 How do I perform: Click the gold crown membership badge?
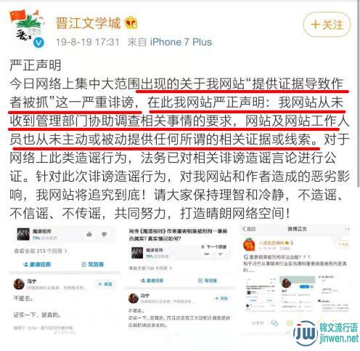coord(131,23)
